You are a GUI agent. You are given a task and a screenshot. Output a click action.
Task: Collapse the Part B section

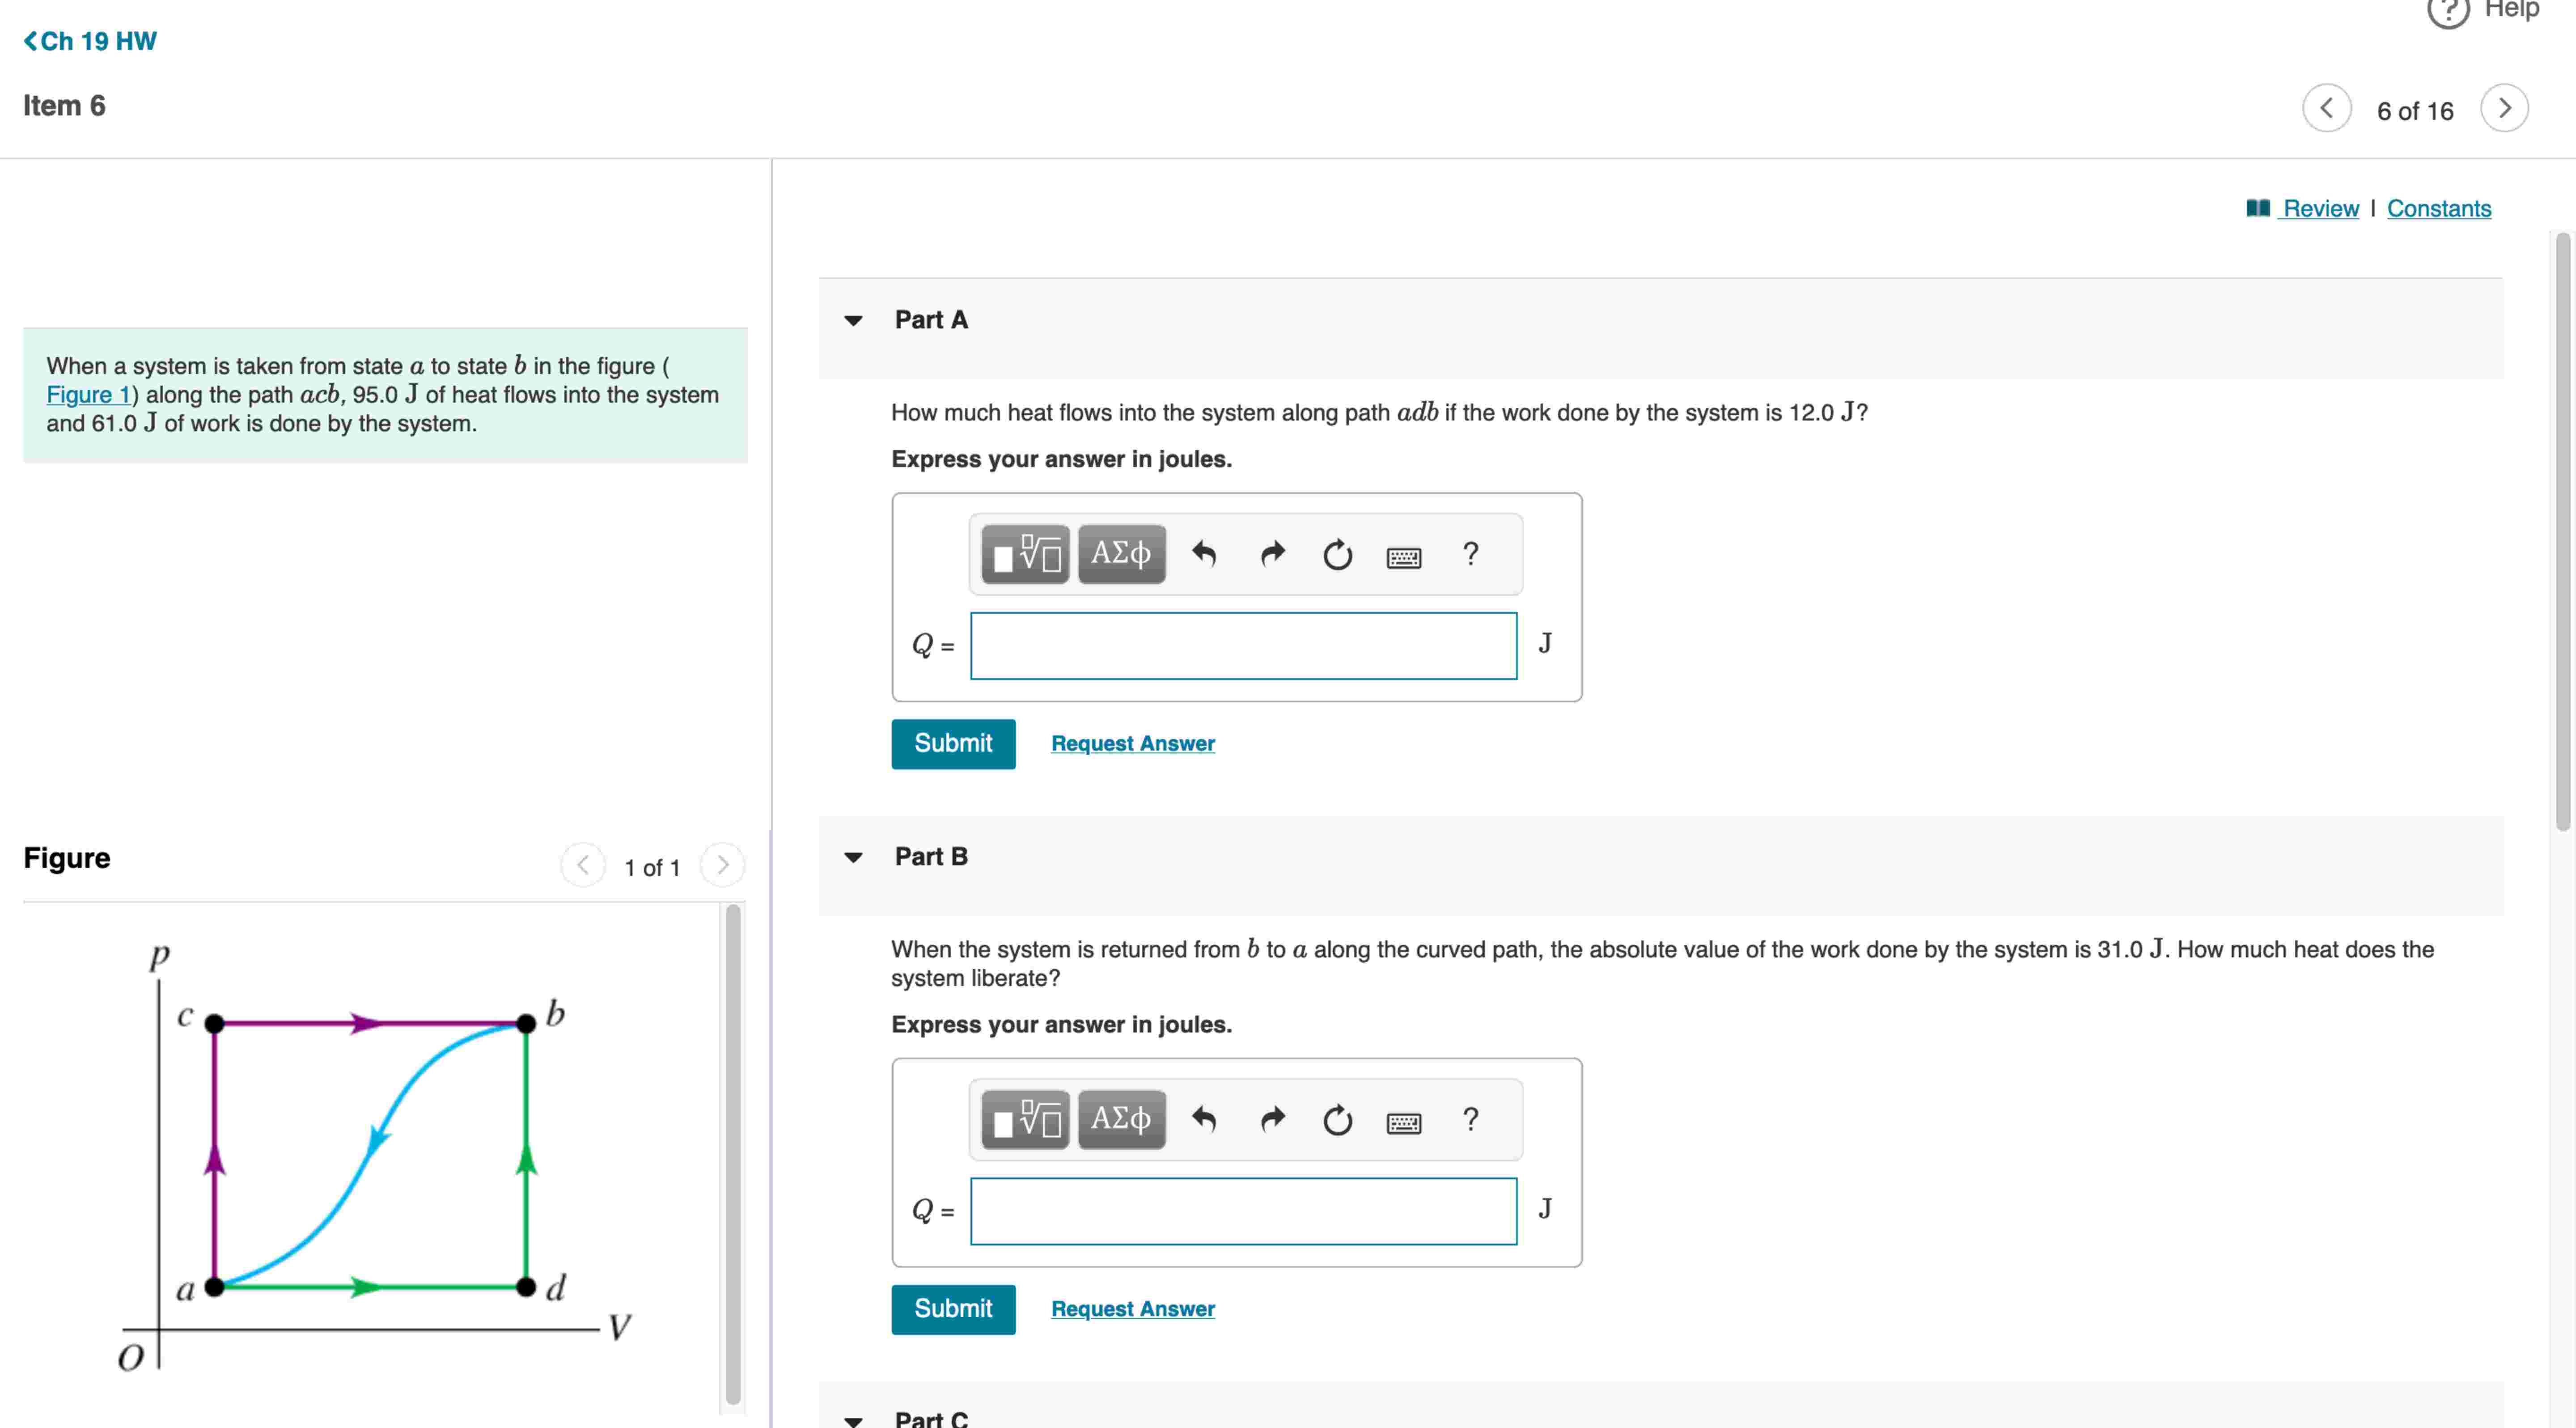tap(852, 857)
